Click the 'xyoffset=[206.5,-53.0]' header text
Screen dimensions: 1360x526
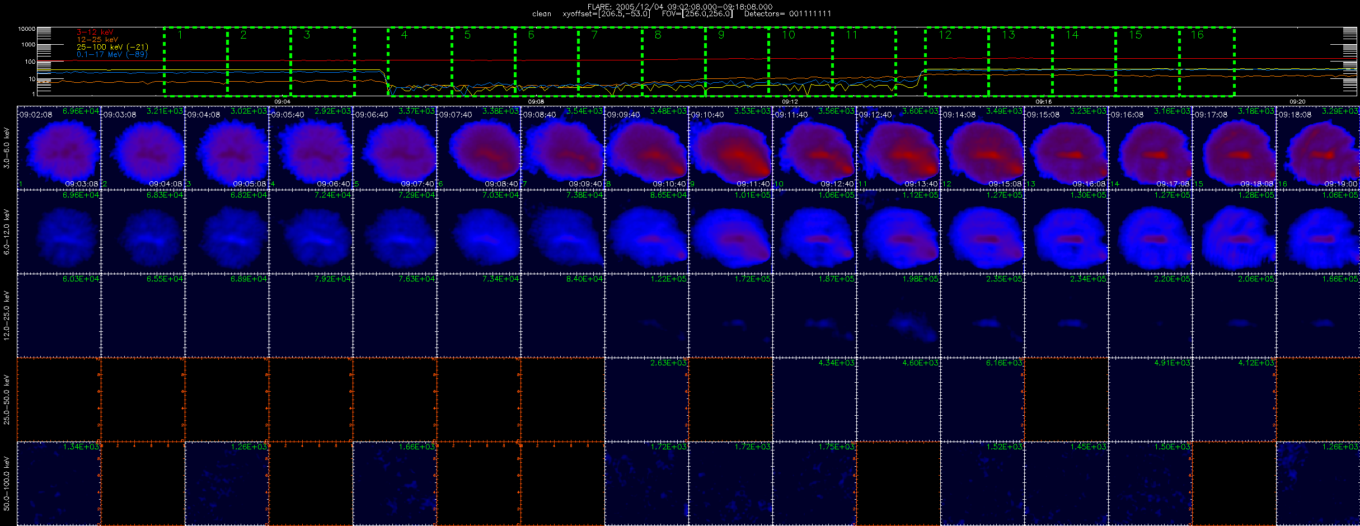tap(607, 14)
